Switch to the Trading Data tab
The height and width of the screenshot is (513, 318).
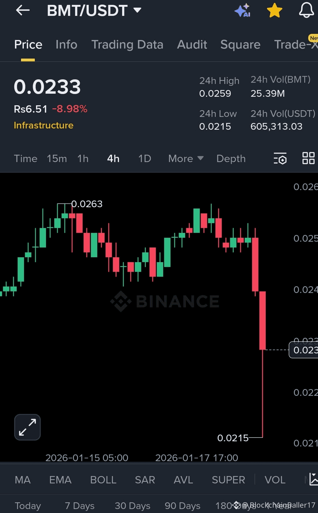pyautogui.click(x=127, y=45)
